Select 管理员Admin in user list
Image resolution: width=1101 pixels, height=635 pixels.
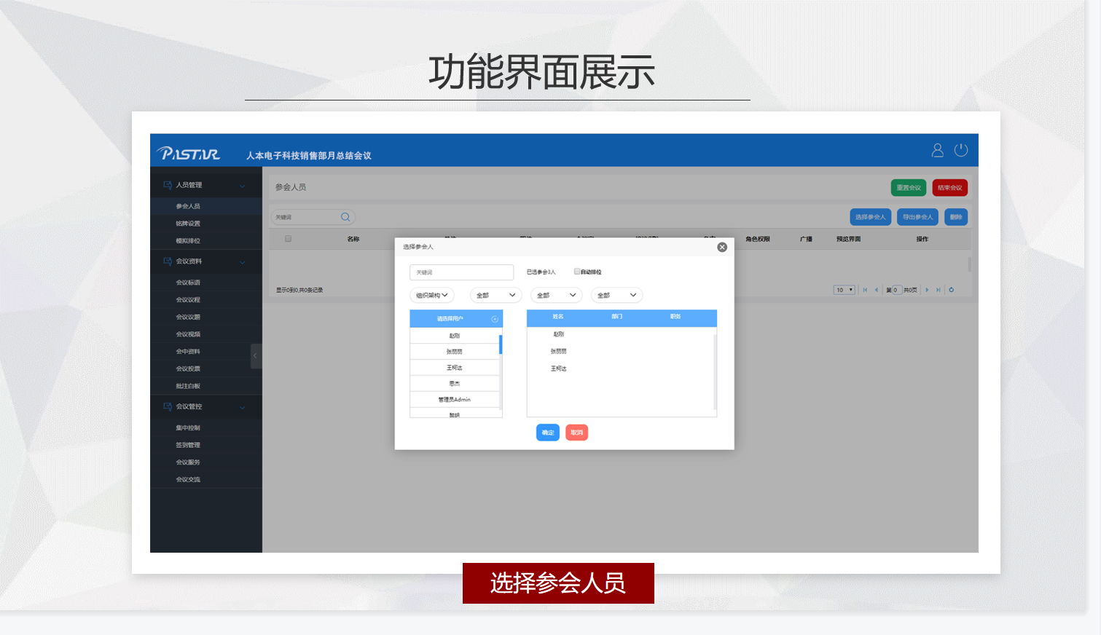(x=455, y=400)
